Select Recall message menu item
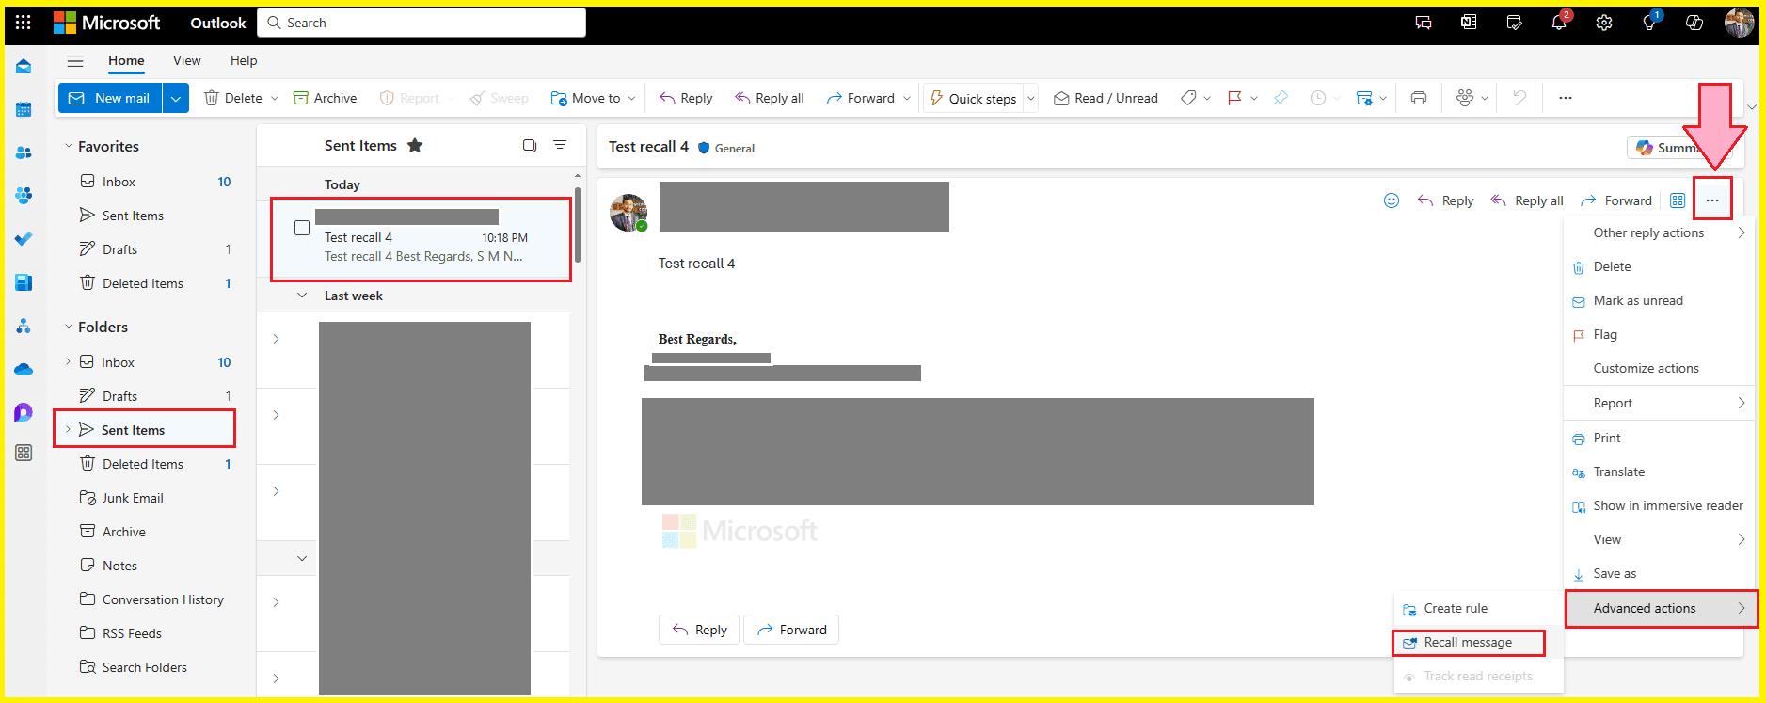This screenshot has width=1766, height=703. 1468,642
